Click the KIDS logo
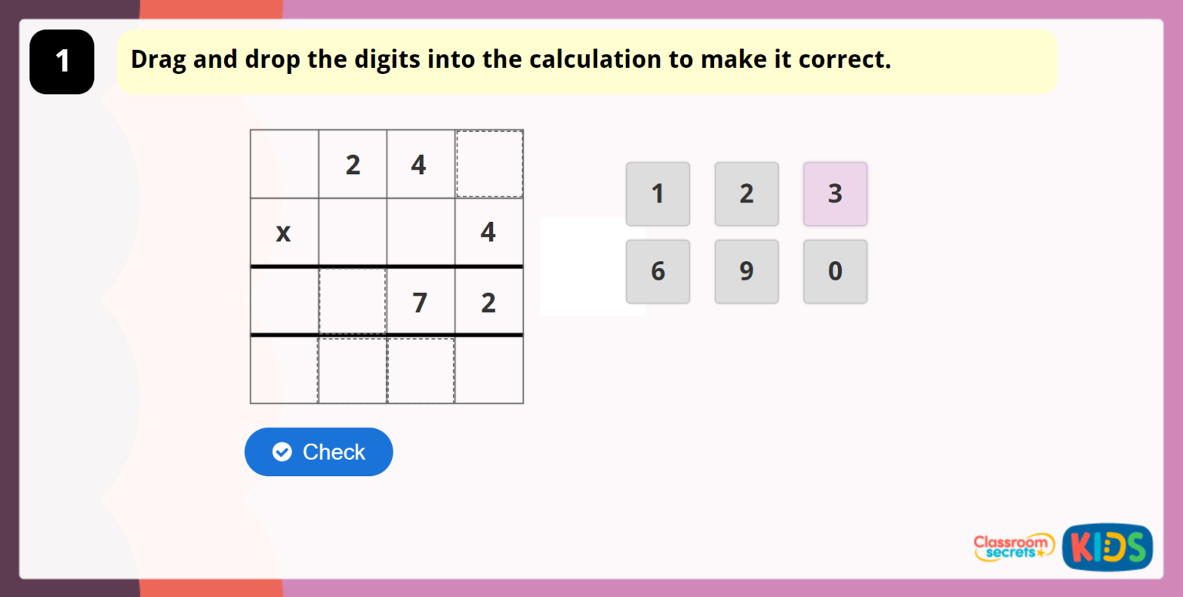The width and height of the screenshot is (1183, 597). [x=1107, y=547]
